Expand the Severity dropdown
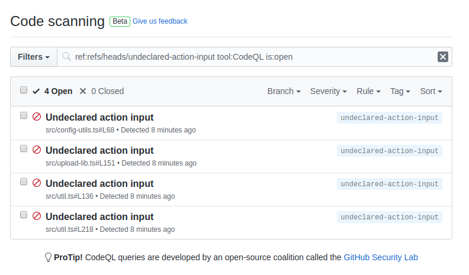 329,91
